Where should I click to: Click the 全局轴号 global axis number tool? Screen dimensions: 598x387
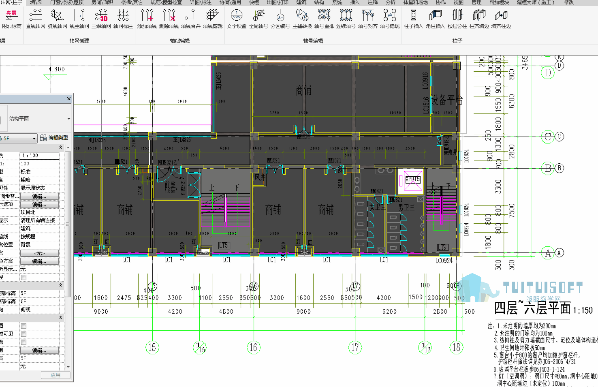[x=258, y=19]
